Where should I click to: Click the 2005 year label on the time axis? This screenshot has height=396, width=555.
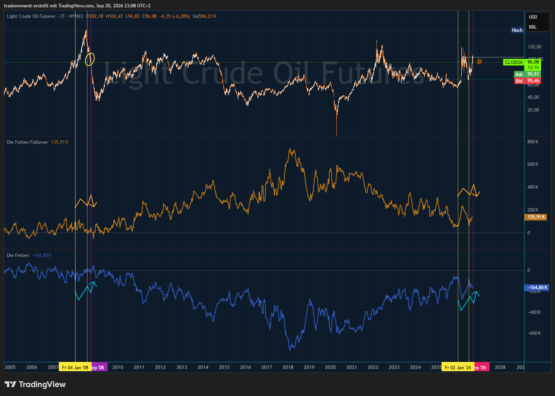pos(10,367)
